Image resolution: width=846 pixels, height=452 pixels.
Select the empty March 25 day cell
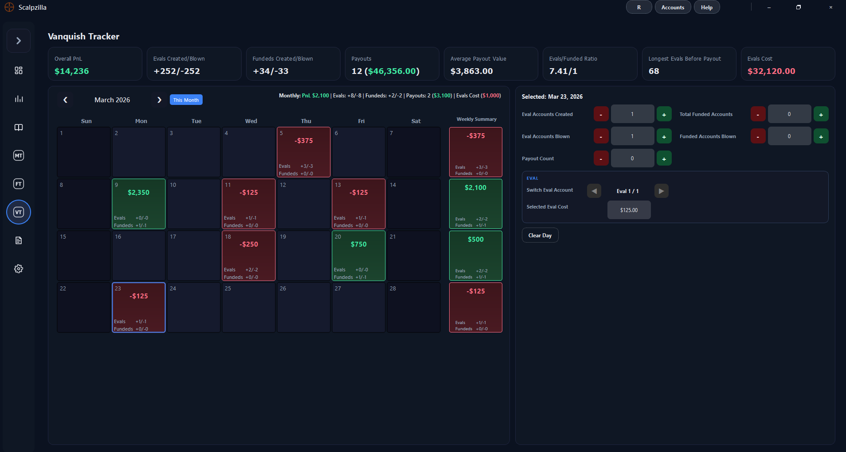(x=249, y=308)
